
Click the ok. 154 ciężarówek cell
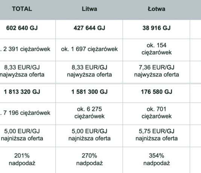pyautogui.click(x=156, y=49)
